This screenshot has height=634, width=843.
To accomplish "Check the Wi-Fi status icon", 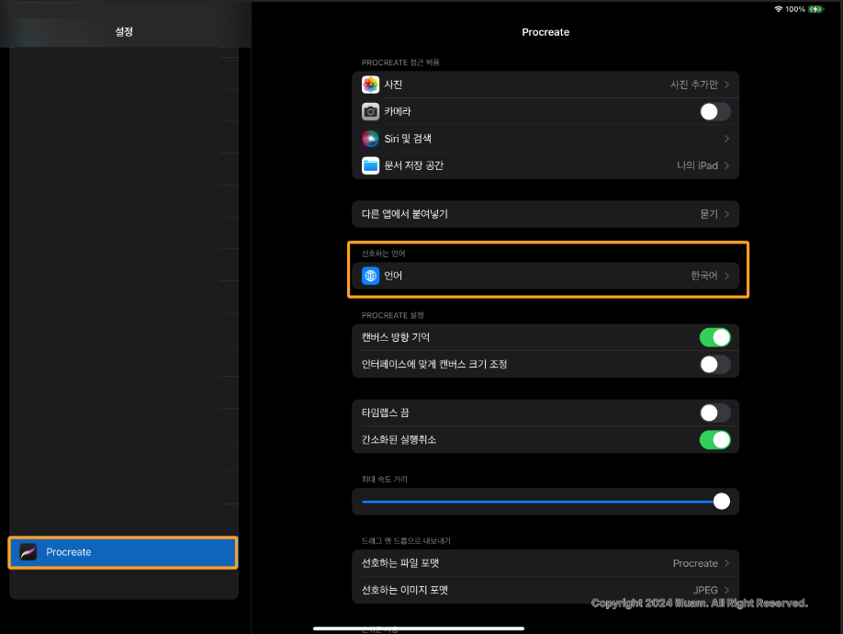I will 778,9.
